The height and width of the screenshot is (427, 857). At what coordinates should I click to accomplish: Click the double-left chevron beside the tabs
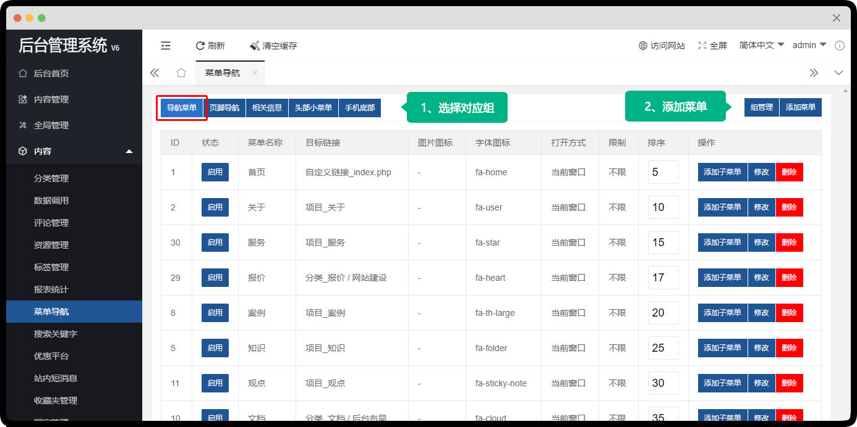pos(155,72)
